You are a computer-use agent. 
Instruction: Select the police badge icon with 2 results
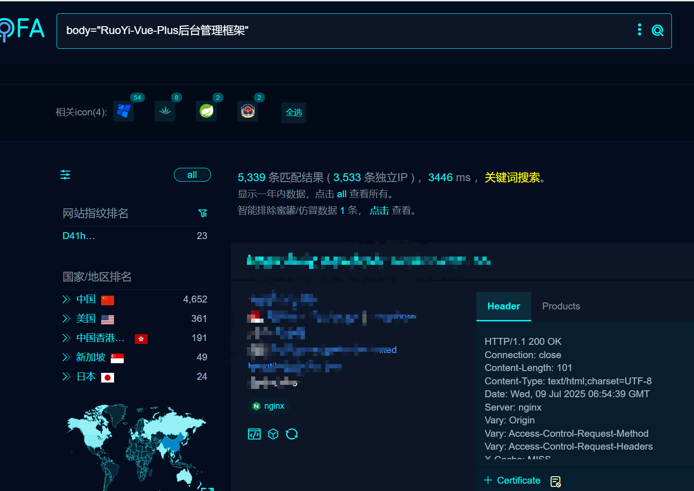[x=247, y=111]
